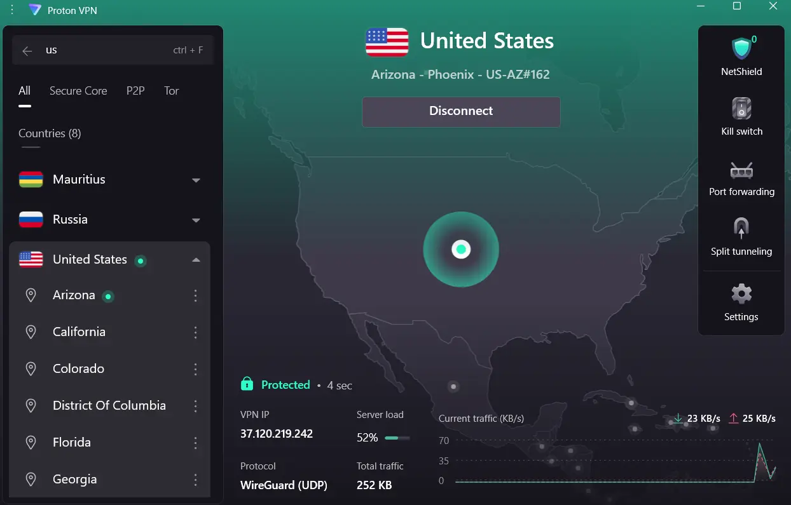Click the search field containing 'us'
Screen dimensions: 791x505
coord(113,50)
